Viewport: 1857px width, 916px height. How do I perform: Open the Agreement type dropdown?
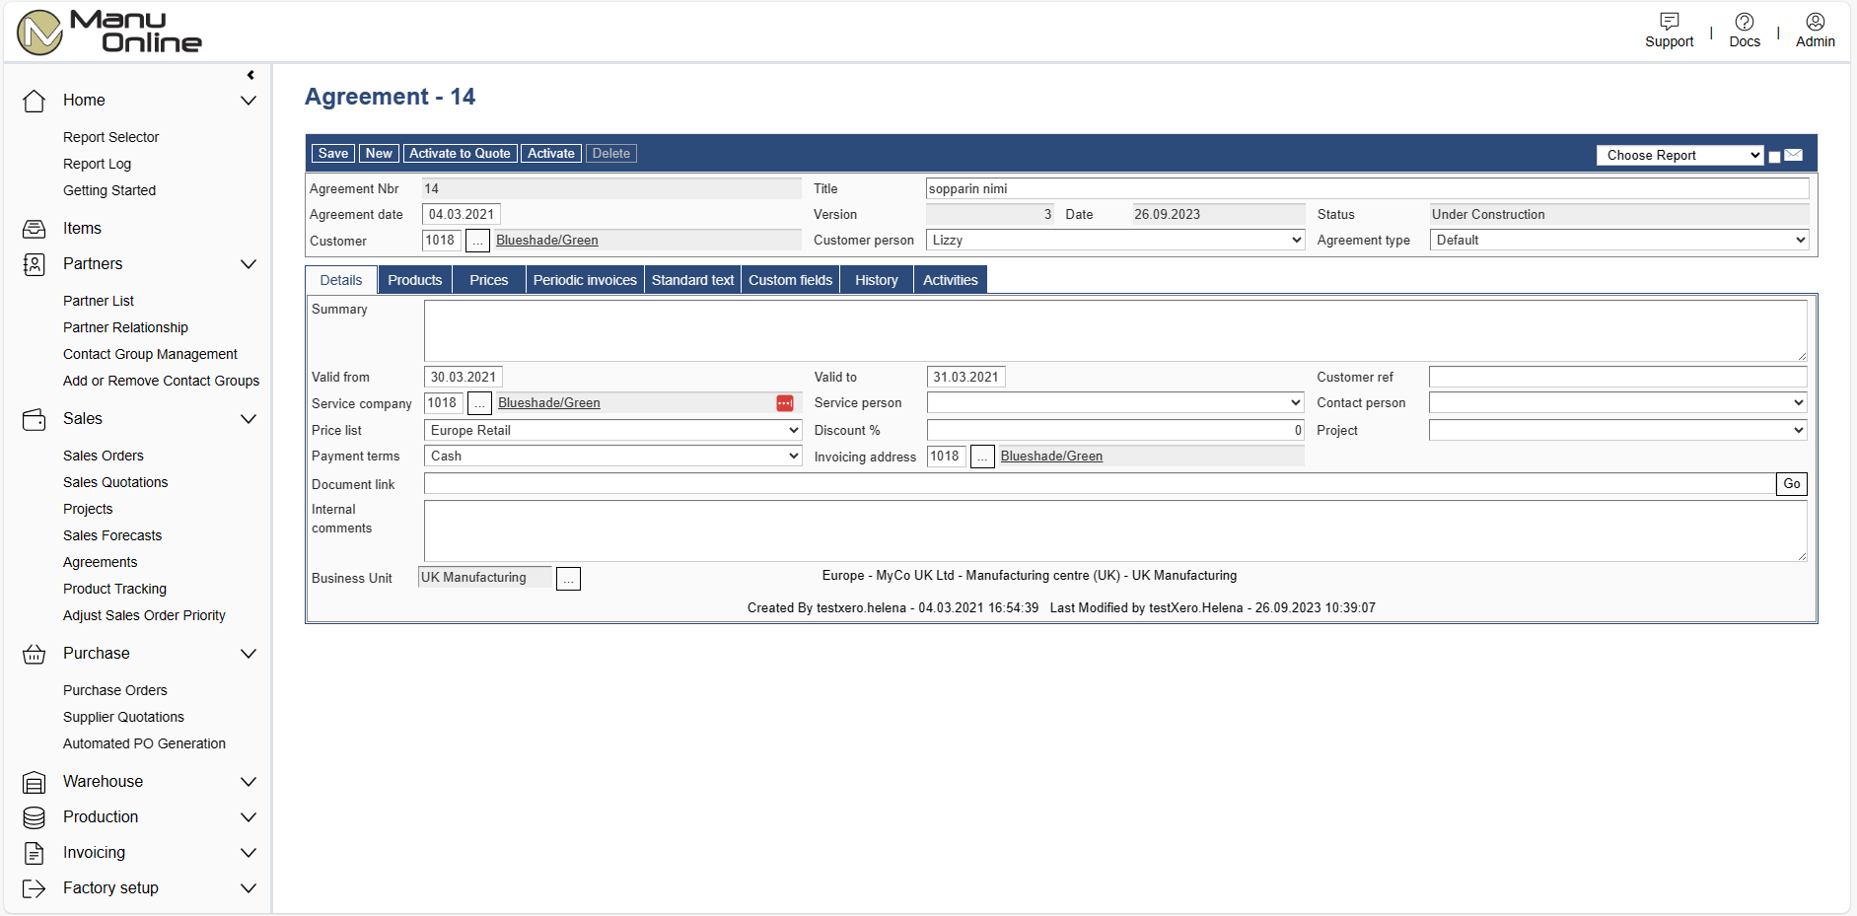[1618, 240]
